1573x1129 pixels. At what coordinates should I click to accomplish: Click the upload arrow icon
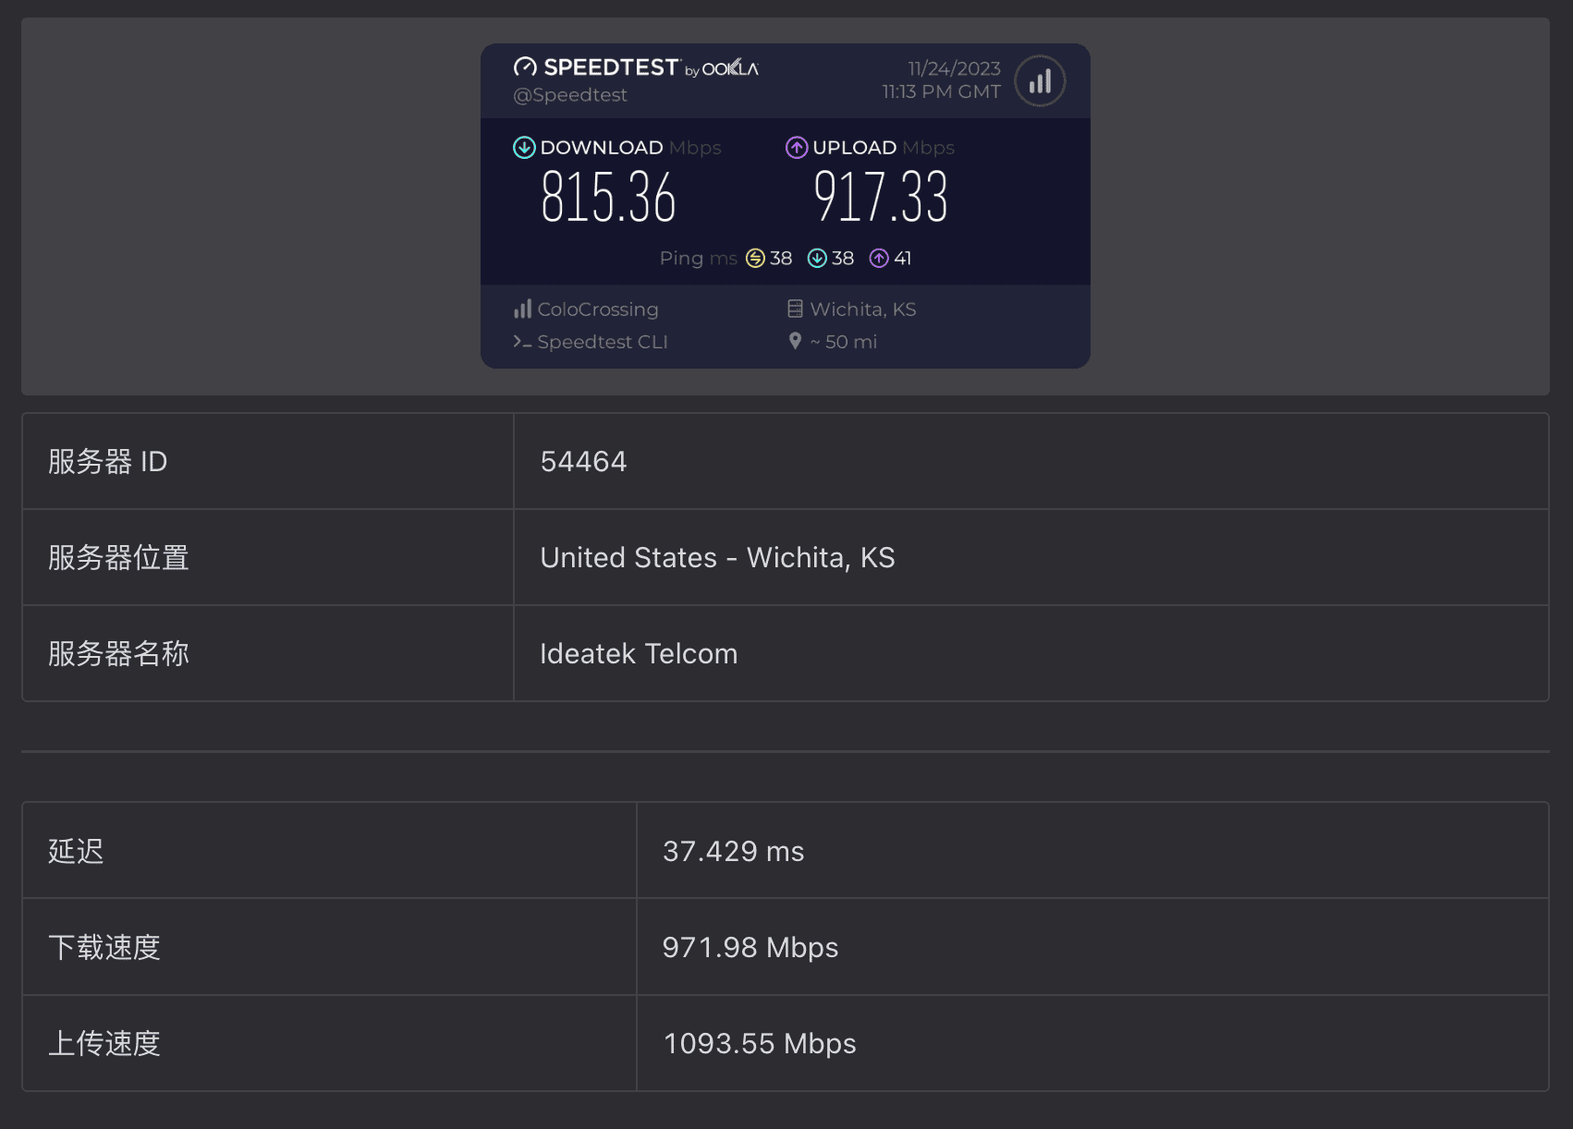pyautogui.click(x=797, y=147)
